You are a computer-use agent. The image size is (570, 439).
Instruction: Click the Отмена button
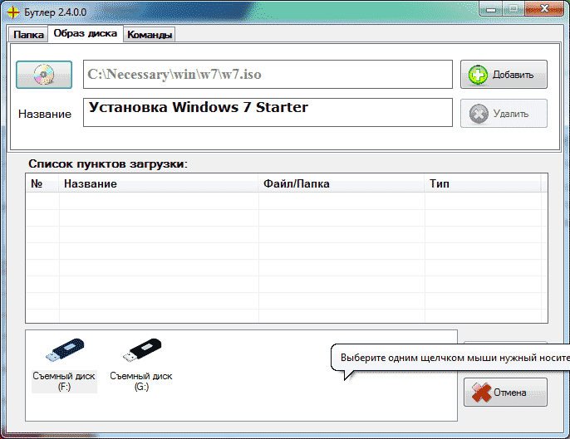505,393
